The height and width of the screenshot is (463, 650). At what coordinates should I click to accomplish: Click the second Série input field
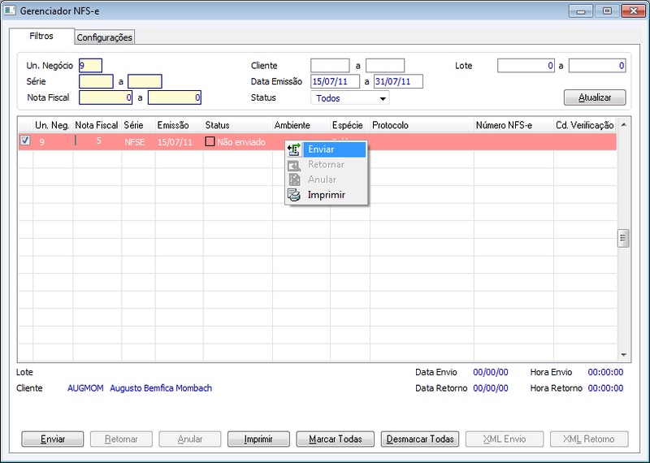click(x=145, y=81)
